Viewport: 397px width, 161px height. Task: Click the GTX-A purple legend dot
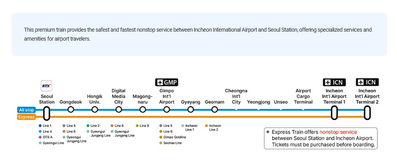40,137
